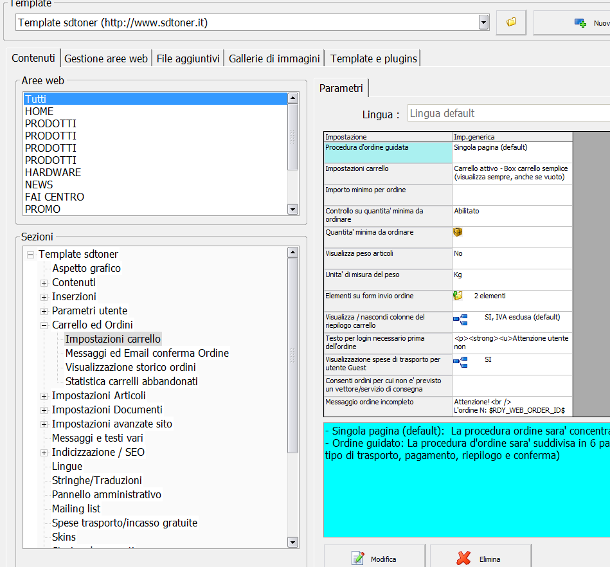Click the red X Elimina icon
Screen dimensions: 610x567
click(x=463, y=558)
